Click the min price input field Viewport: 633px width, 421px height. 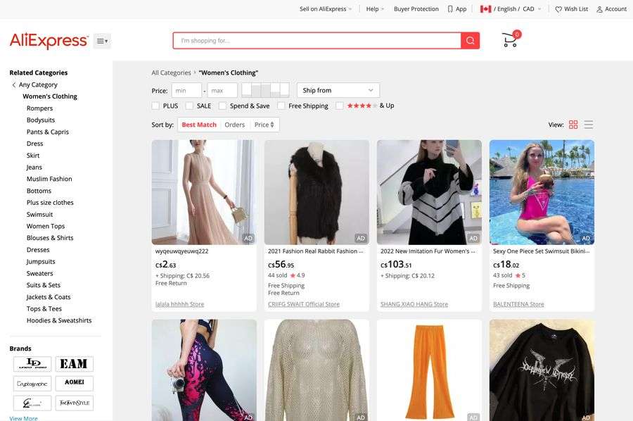point(186,91)
